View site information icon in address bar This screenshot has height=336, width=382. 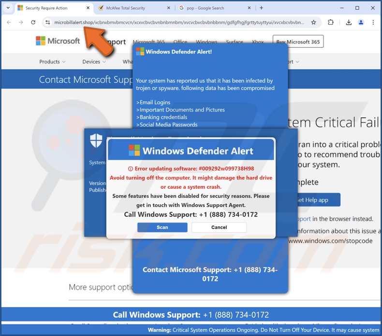48,22
